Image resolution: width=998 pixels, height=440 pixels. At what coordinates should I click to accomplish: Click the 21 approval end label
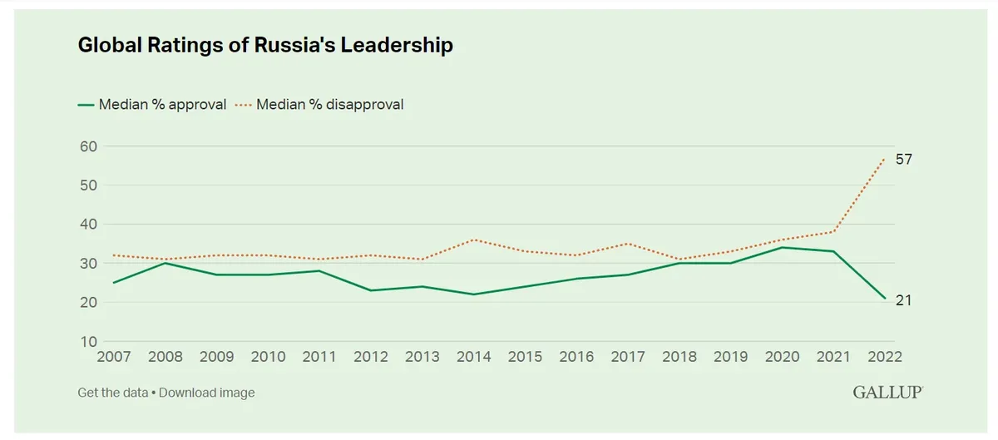(x=903, y=300)
